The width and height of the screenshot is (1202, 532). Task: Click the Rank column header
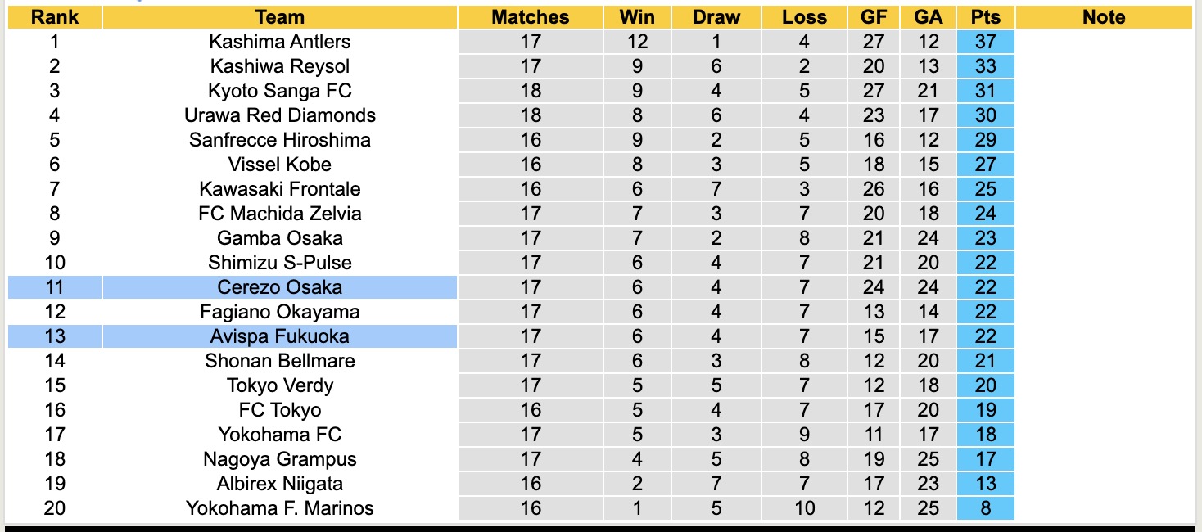[x=55, y=17]
